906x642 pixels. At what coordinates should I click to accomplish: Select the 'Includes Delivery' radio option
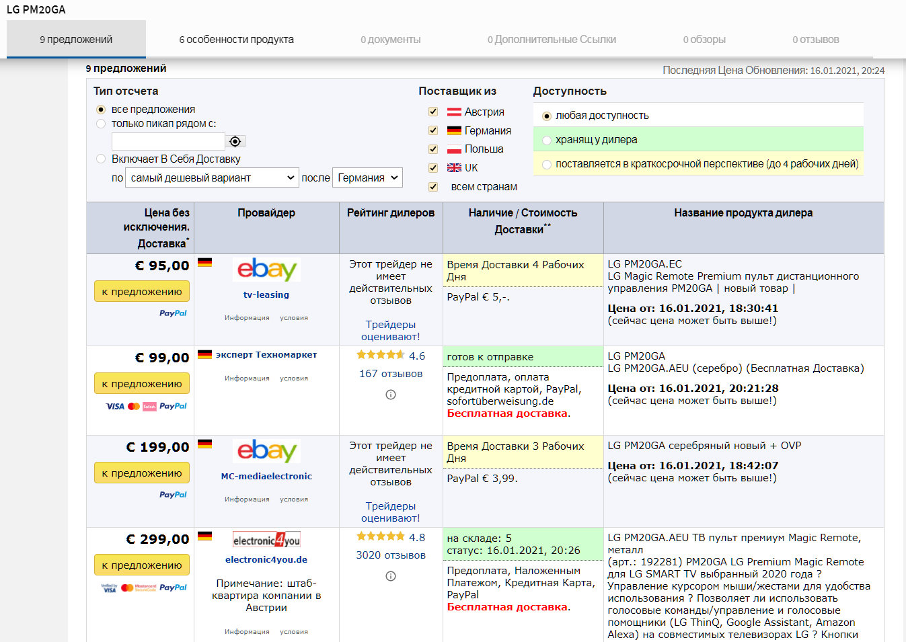(x=101, y=159)
